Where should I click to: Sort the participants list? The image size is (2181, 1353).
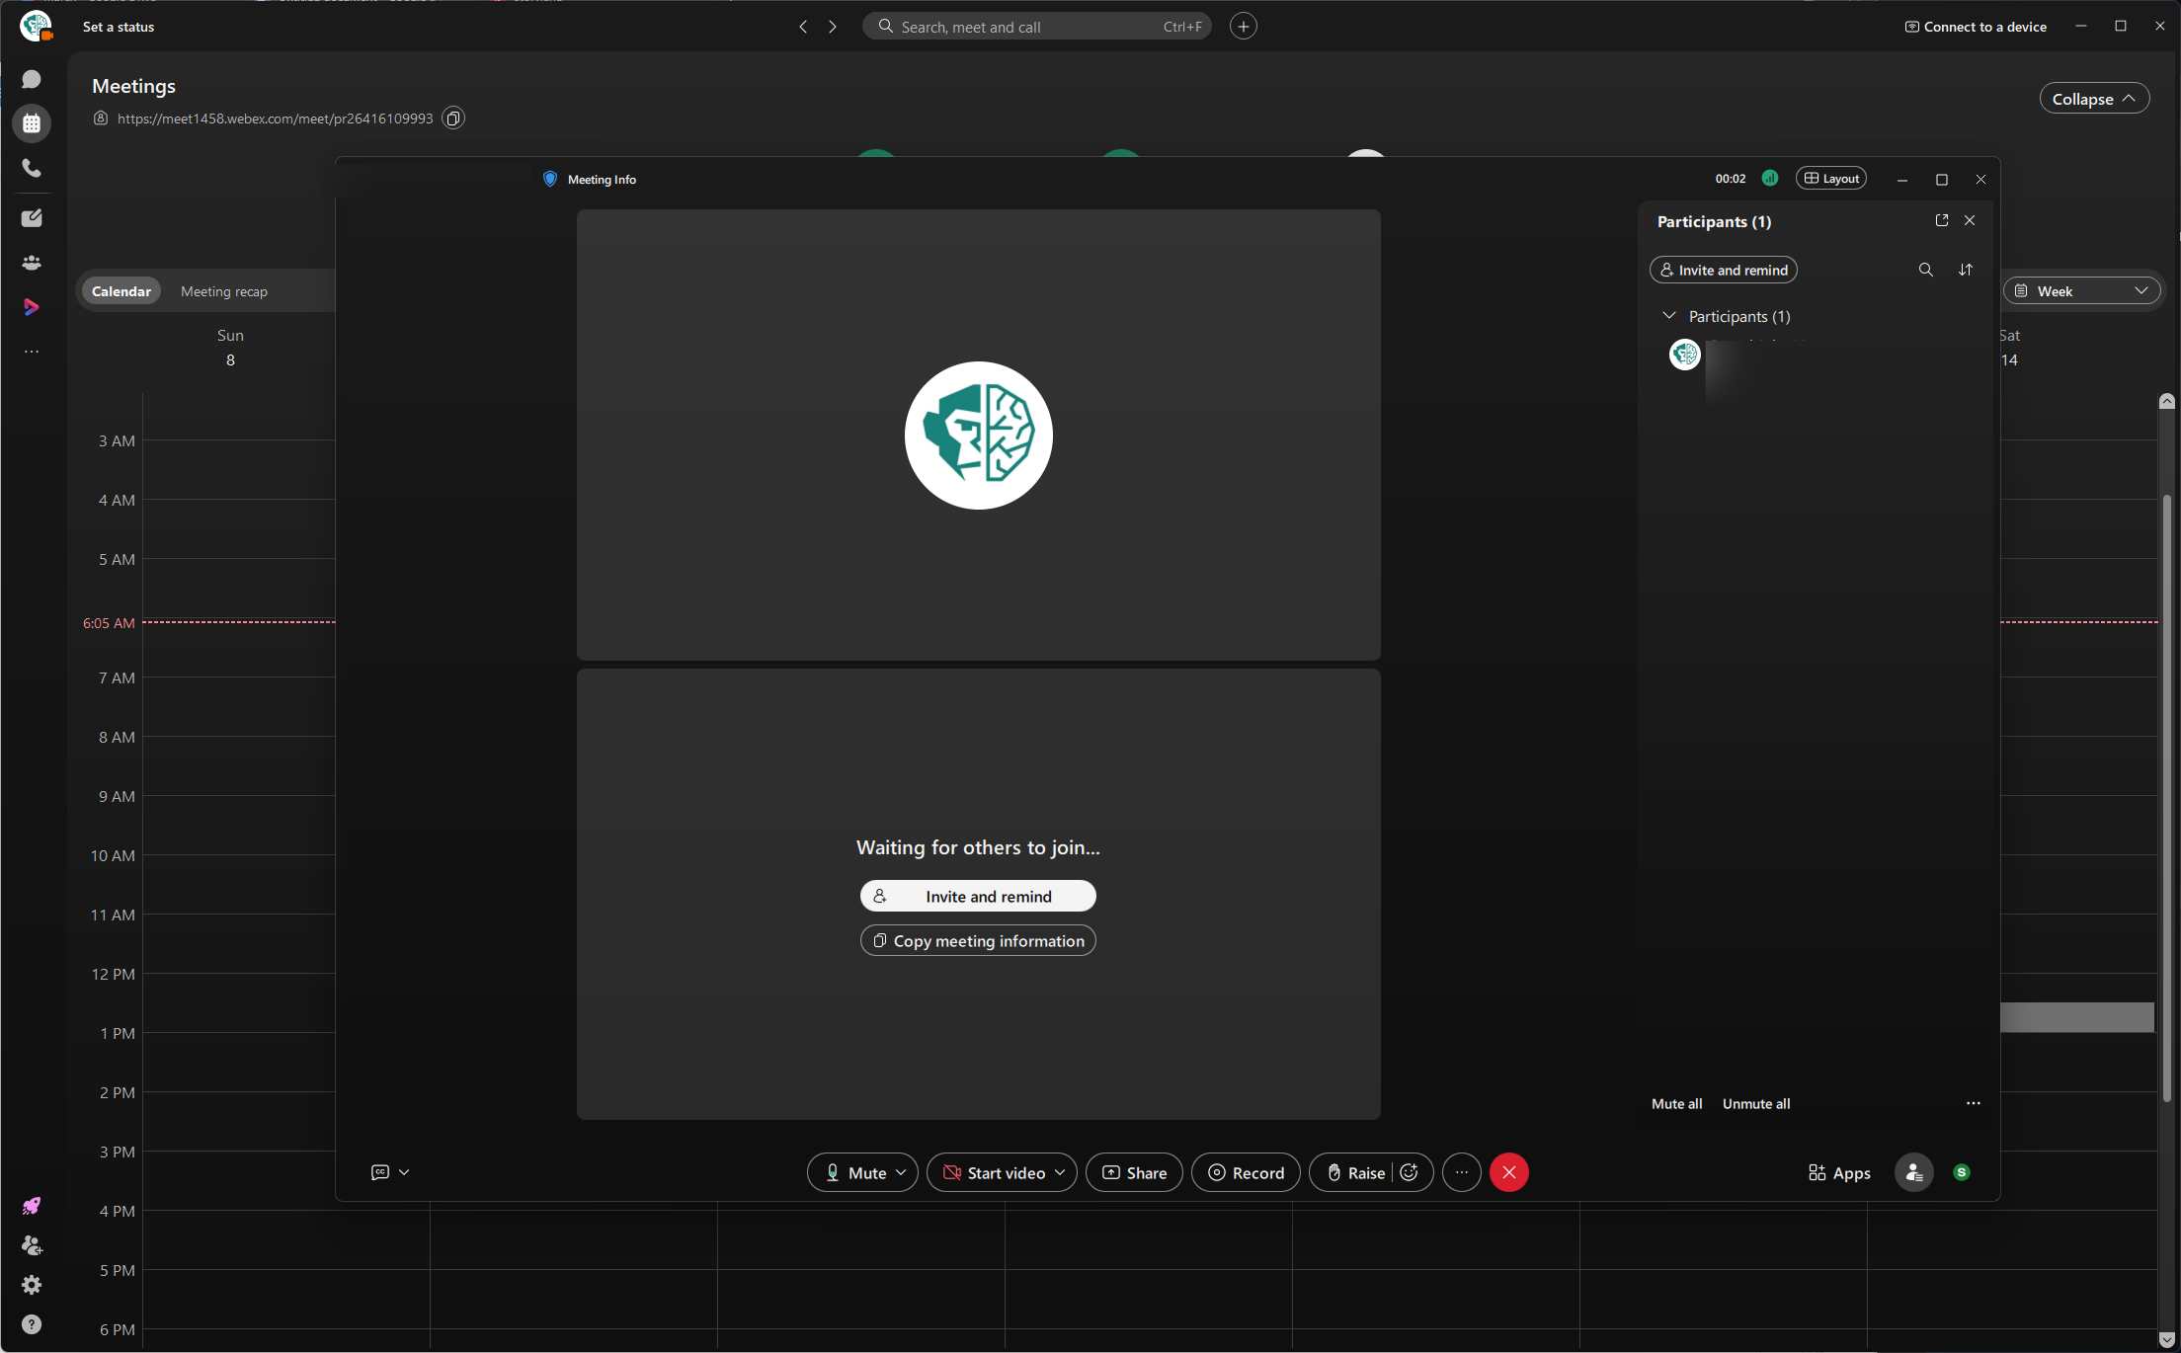pyautogui.click(x=1966, y=270)
